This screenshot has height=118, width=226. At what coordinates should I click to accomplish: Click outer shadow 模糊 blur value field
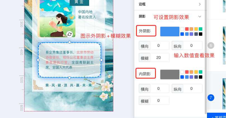pyautogui.click(x=160, y=57)
